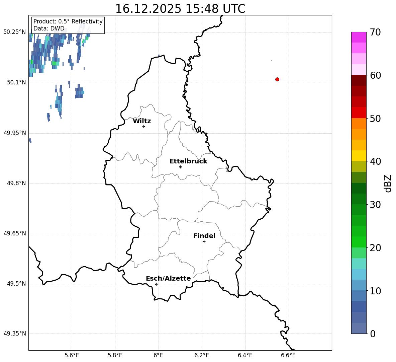The image size is (396, 362).
Task: Click the Ettelbruck station cross marker
Action: coord(180,167)
